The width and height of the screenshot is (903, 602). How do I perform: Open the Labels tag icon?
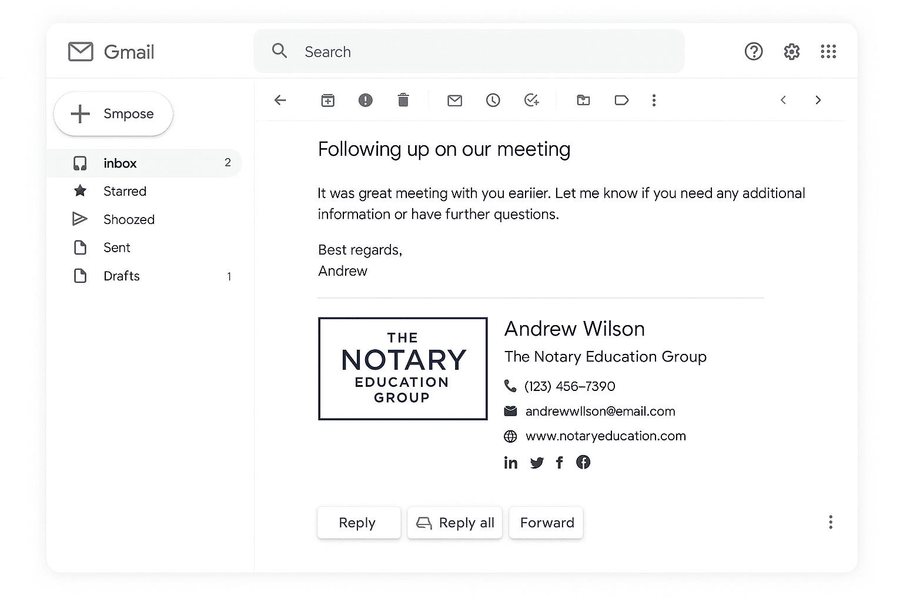click(x=621, y=101)
